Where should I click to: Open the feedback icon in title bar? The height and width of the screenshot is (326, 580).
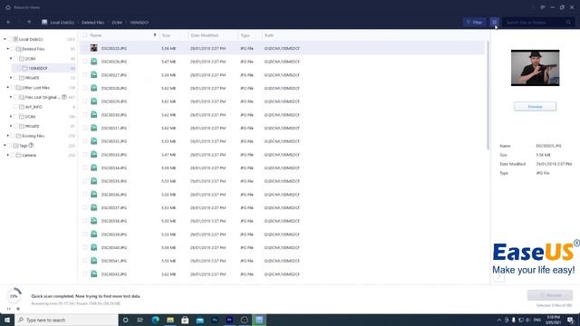point(543,7)
